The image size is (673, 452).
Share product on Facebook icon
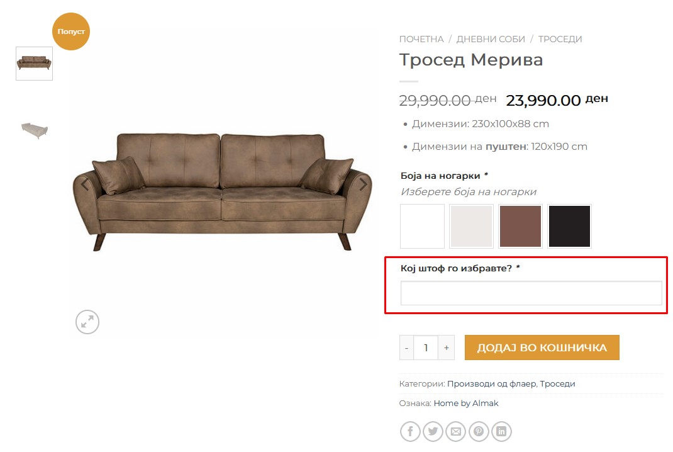click(x=410, y=431)
